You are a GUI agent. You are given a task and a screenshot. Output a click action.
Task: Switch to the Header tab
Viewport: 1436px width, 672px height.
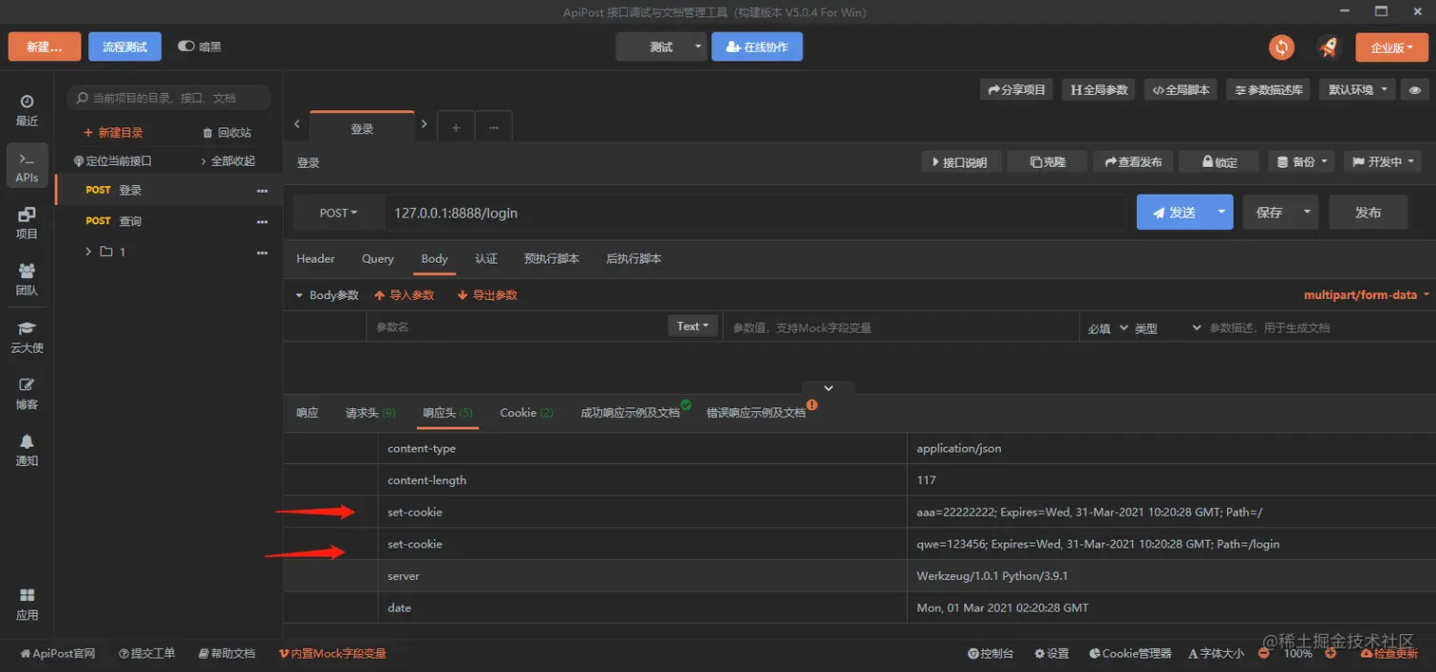coord(315,258)
